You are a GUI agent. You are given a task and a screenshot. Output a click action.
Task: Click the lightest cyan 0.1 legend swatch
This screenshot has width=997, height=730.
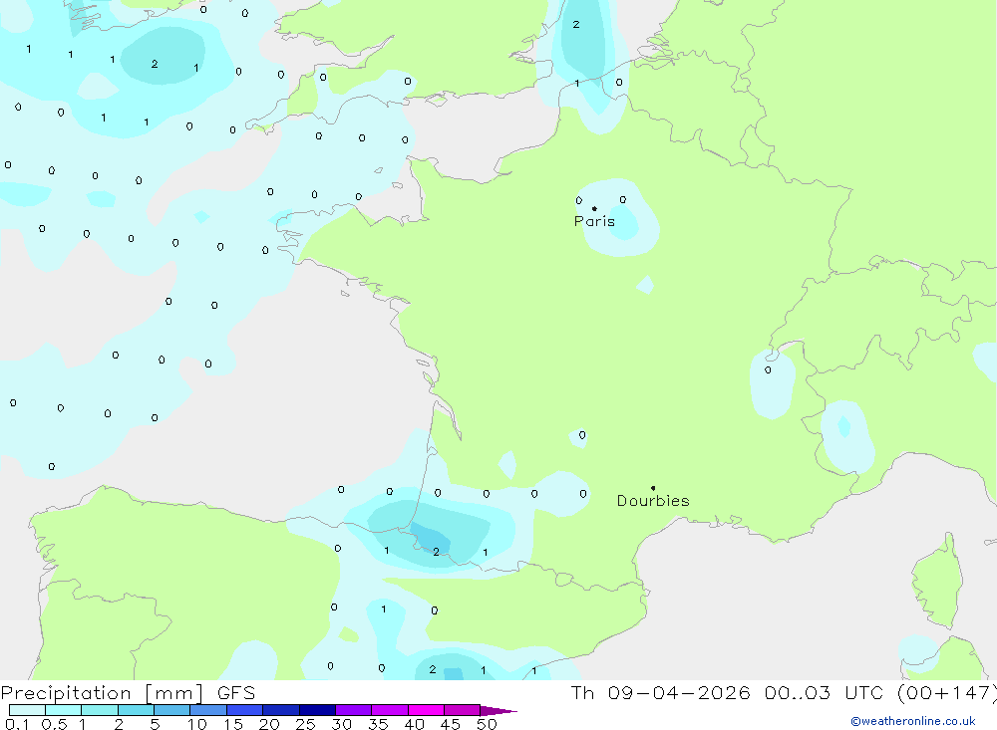coord(27,710)
